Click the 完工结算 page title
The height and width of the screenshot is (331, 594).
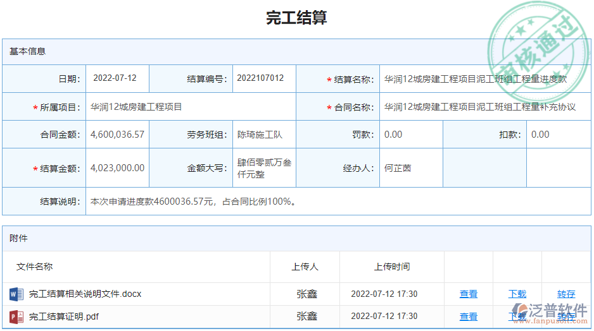pyautogui.click(x=296, y=18)
